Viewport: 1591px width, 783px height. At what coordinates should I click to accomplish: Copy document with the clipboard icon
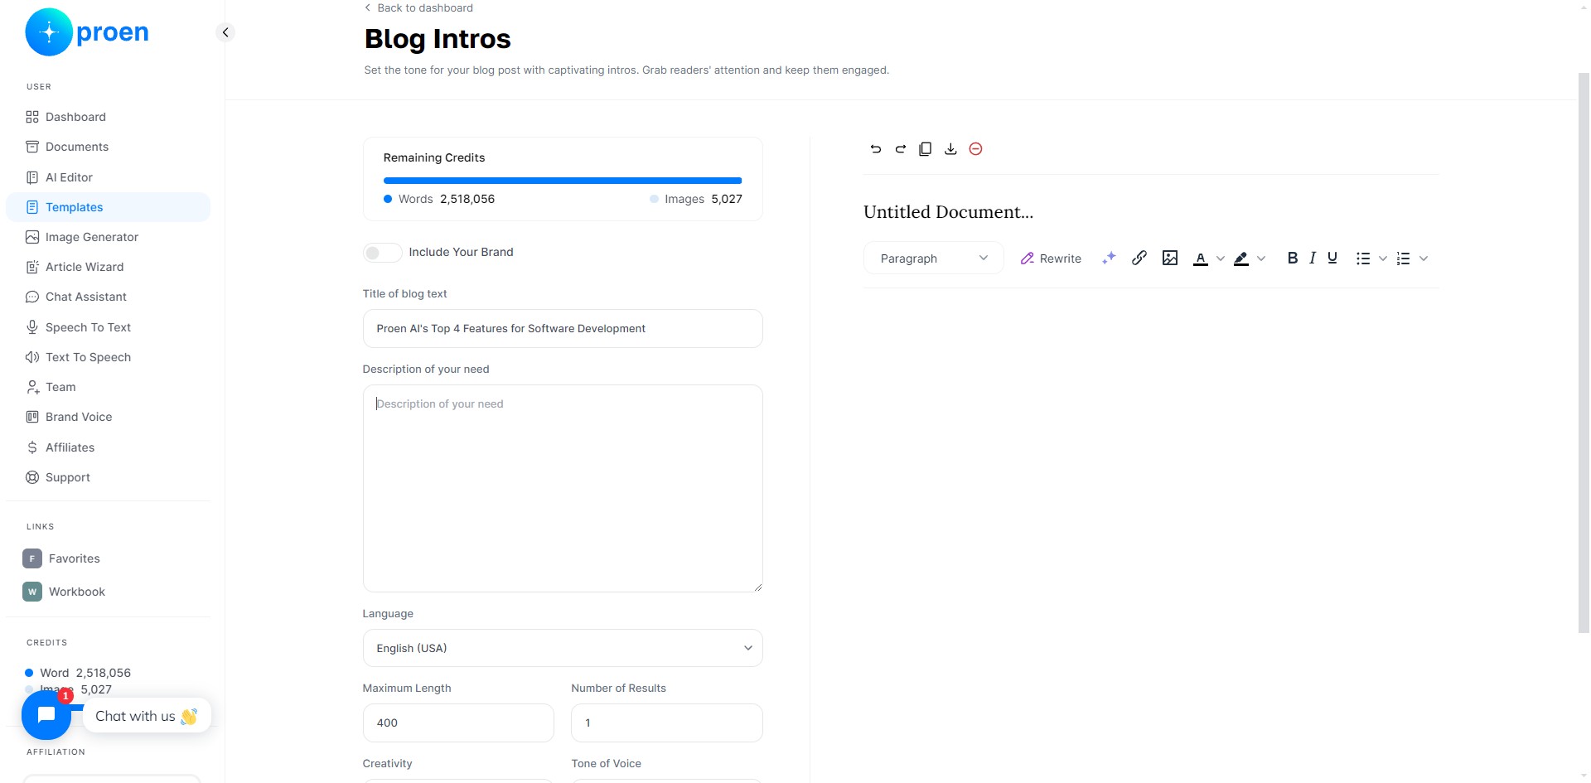925,149
